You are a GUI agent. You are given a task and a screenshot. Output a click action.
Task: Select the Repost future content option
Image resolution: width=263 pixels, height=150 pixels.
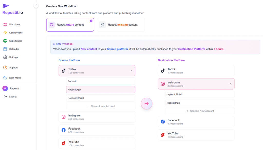(x=70, y=25)
